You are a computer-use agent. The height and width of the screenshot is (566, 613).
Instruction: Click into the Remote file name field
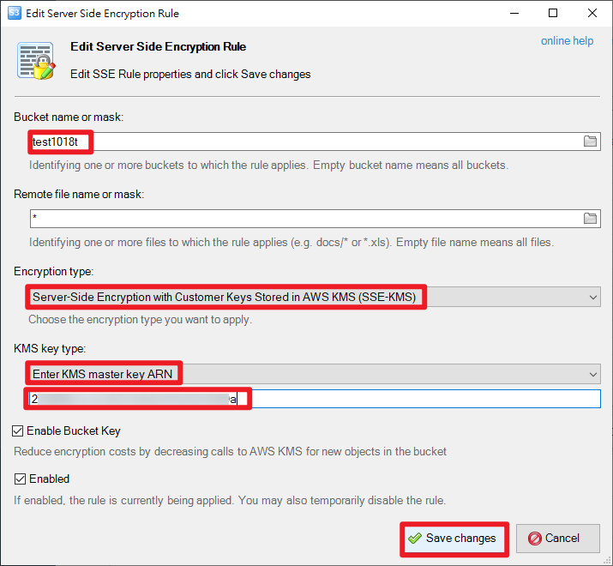[316, 219]
